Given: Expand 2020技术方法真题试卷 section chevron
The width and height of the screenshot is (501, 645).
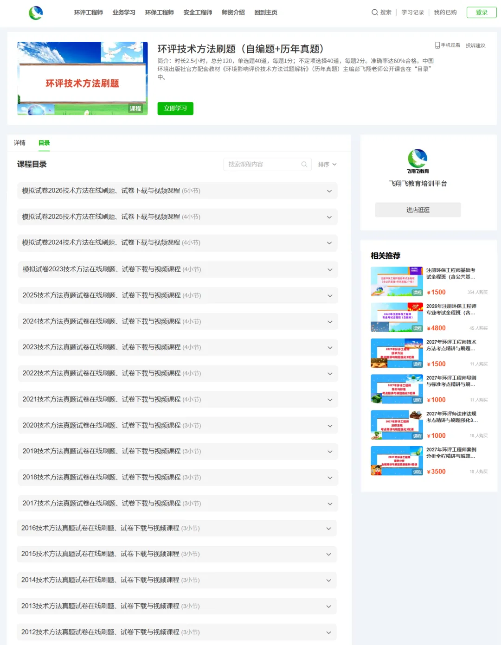Looking at the screenshot, I should 330,426.
